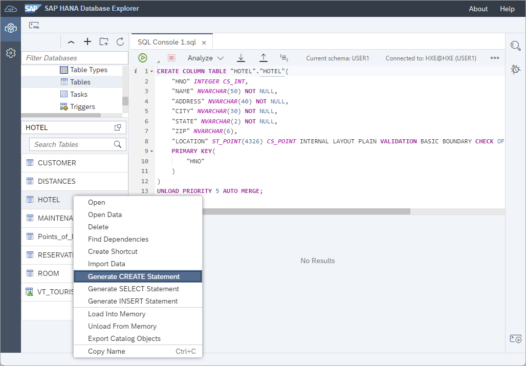The width and height of the screenshot is (526, 366).
Task: Choose Unload From Memory
Action: [138, 327]
